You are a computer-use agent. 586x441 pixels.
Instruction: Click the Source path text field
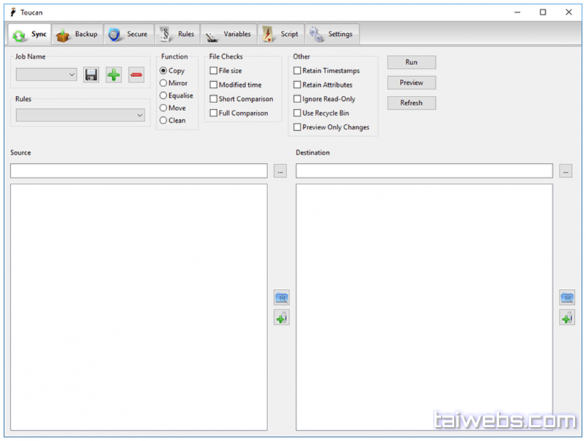click(139, 171)
